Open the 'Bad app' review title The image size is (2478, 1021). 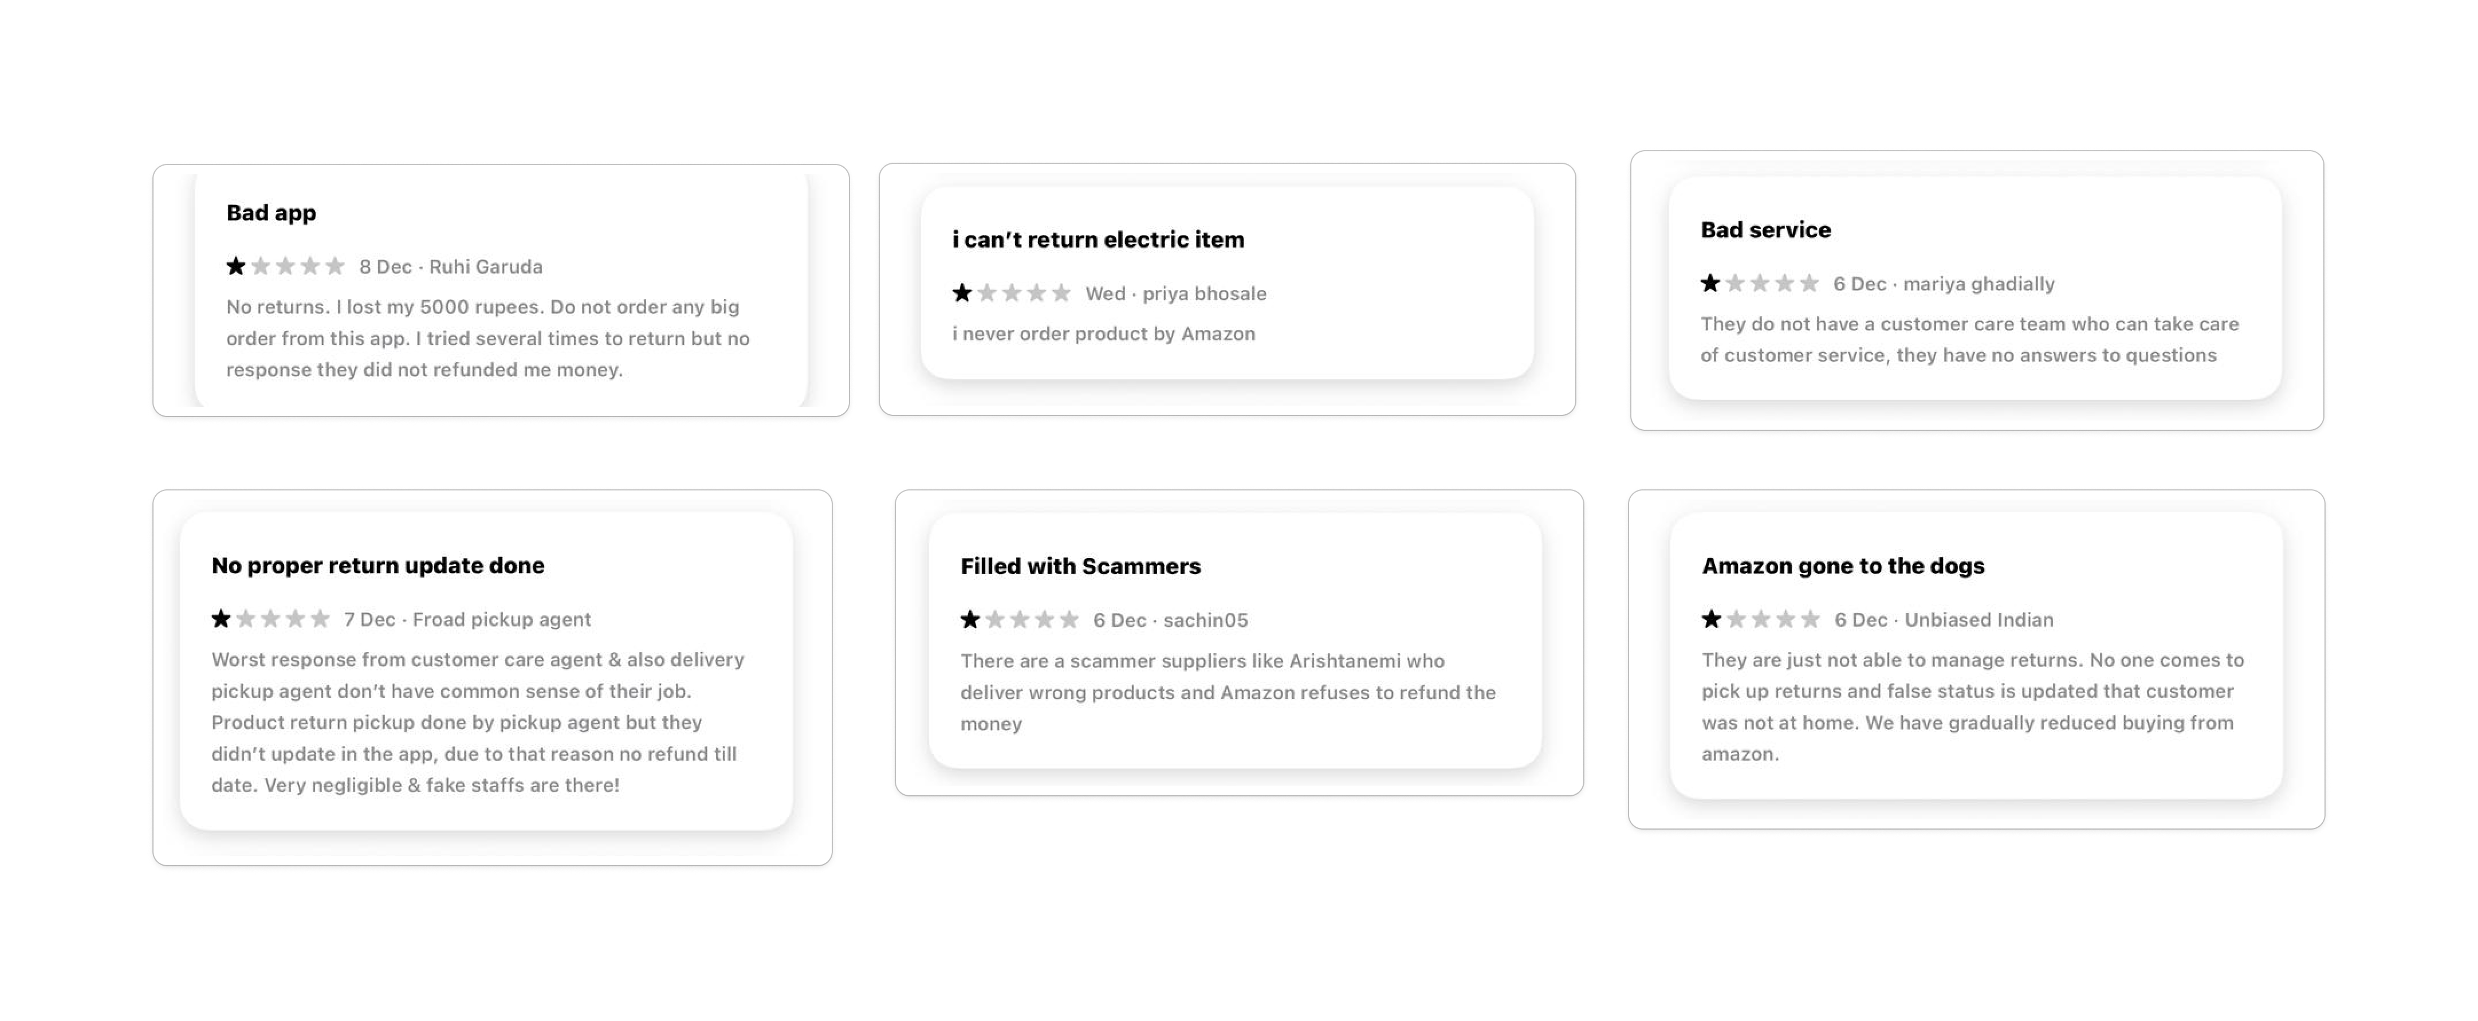(272, 213)
